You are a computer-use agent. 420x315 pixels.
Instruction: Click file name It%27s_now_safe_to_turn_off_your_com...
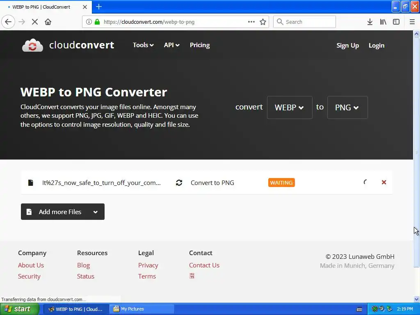(101, 183)
